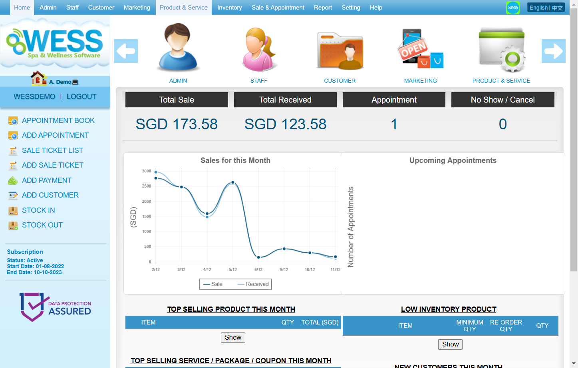Open the Inventory menu
This screenshot has width=578, height=368.
[x=230, y=8]
